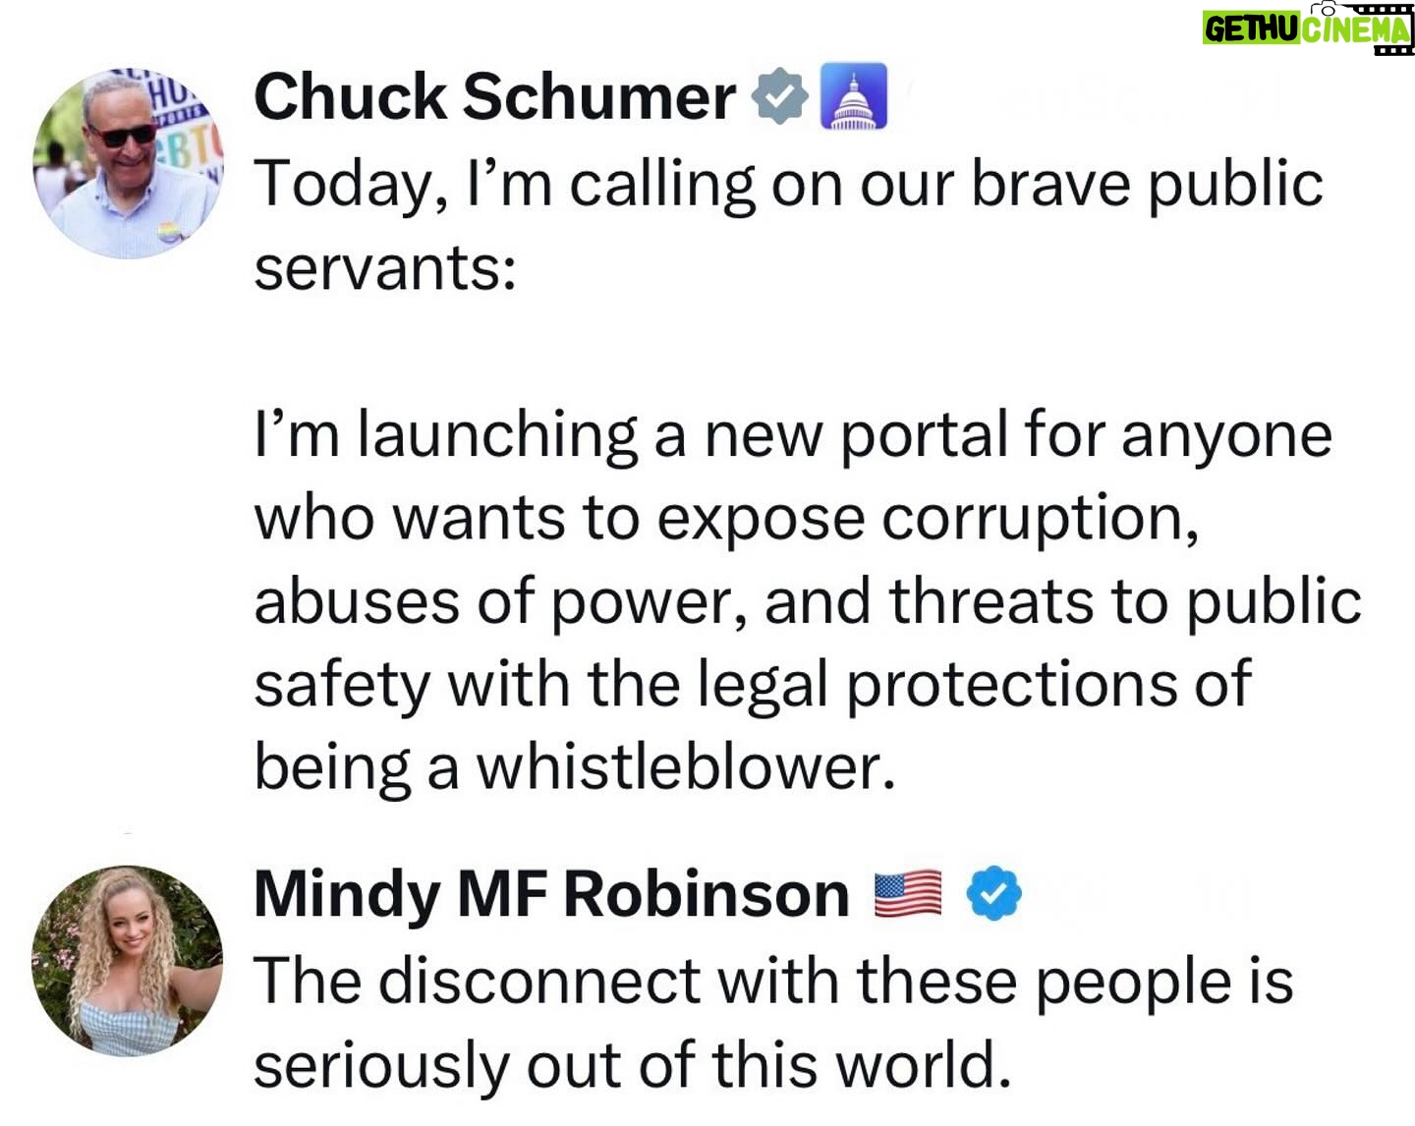
Task: Click the Capitol building affiliation badge
Action: click(853, 96)
